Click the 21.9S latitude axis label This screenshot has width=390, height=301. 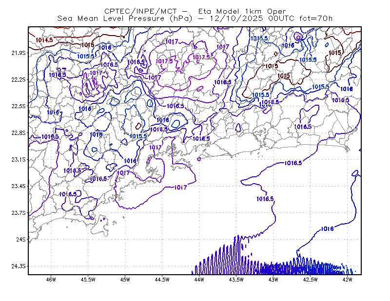19,53
